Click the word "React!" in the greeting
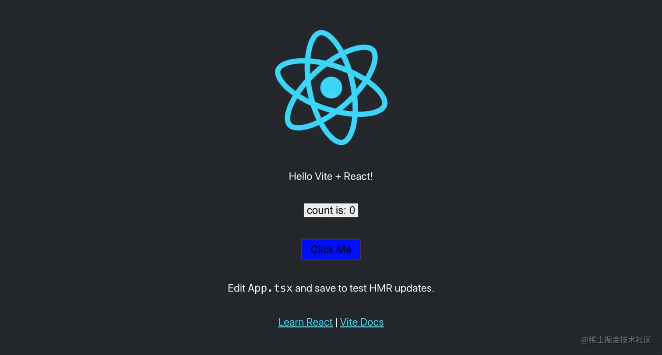662x355 pixels. [359, 176]
